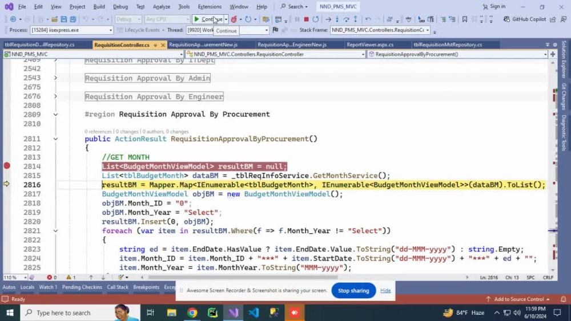
Task: Click the Show Next Statement arrow icon
Action: (328, 19)
